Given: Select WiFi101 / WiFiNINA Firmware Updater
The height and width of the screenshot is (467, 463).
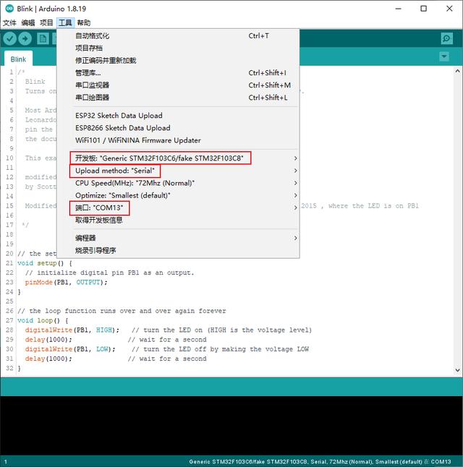Looking at the screenshot, I should pos(178,140).
